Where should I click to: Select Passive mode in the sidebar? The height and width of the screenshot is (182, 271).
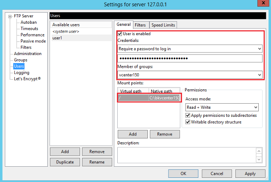tap(33, 41)
